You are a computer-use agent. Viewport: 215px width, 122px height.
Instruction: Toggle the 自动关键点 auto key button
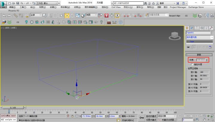[x=151, y=116]
